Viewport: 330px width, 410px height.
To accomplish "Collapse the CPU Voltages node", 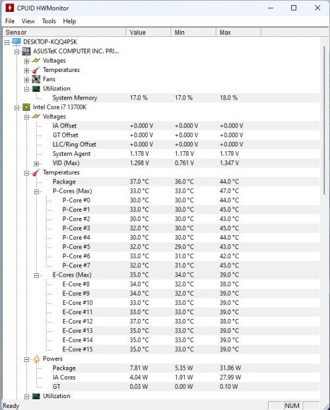I will [x=26, y=117].
